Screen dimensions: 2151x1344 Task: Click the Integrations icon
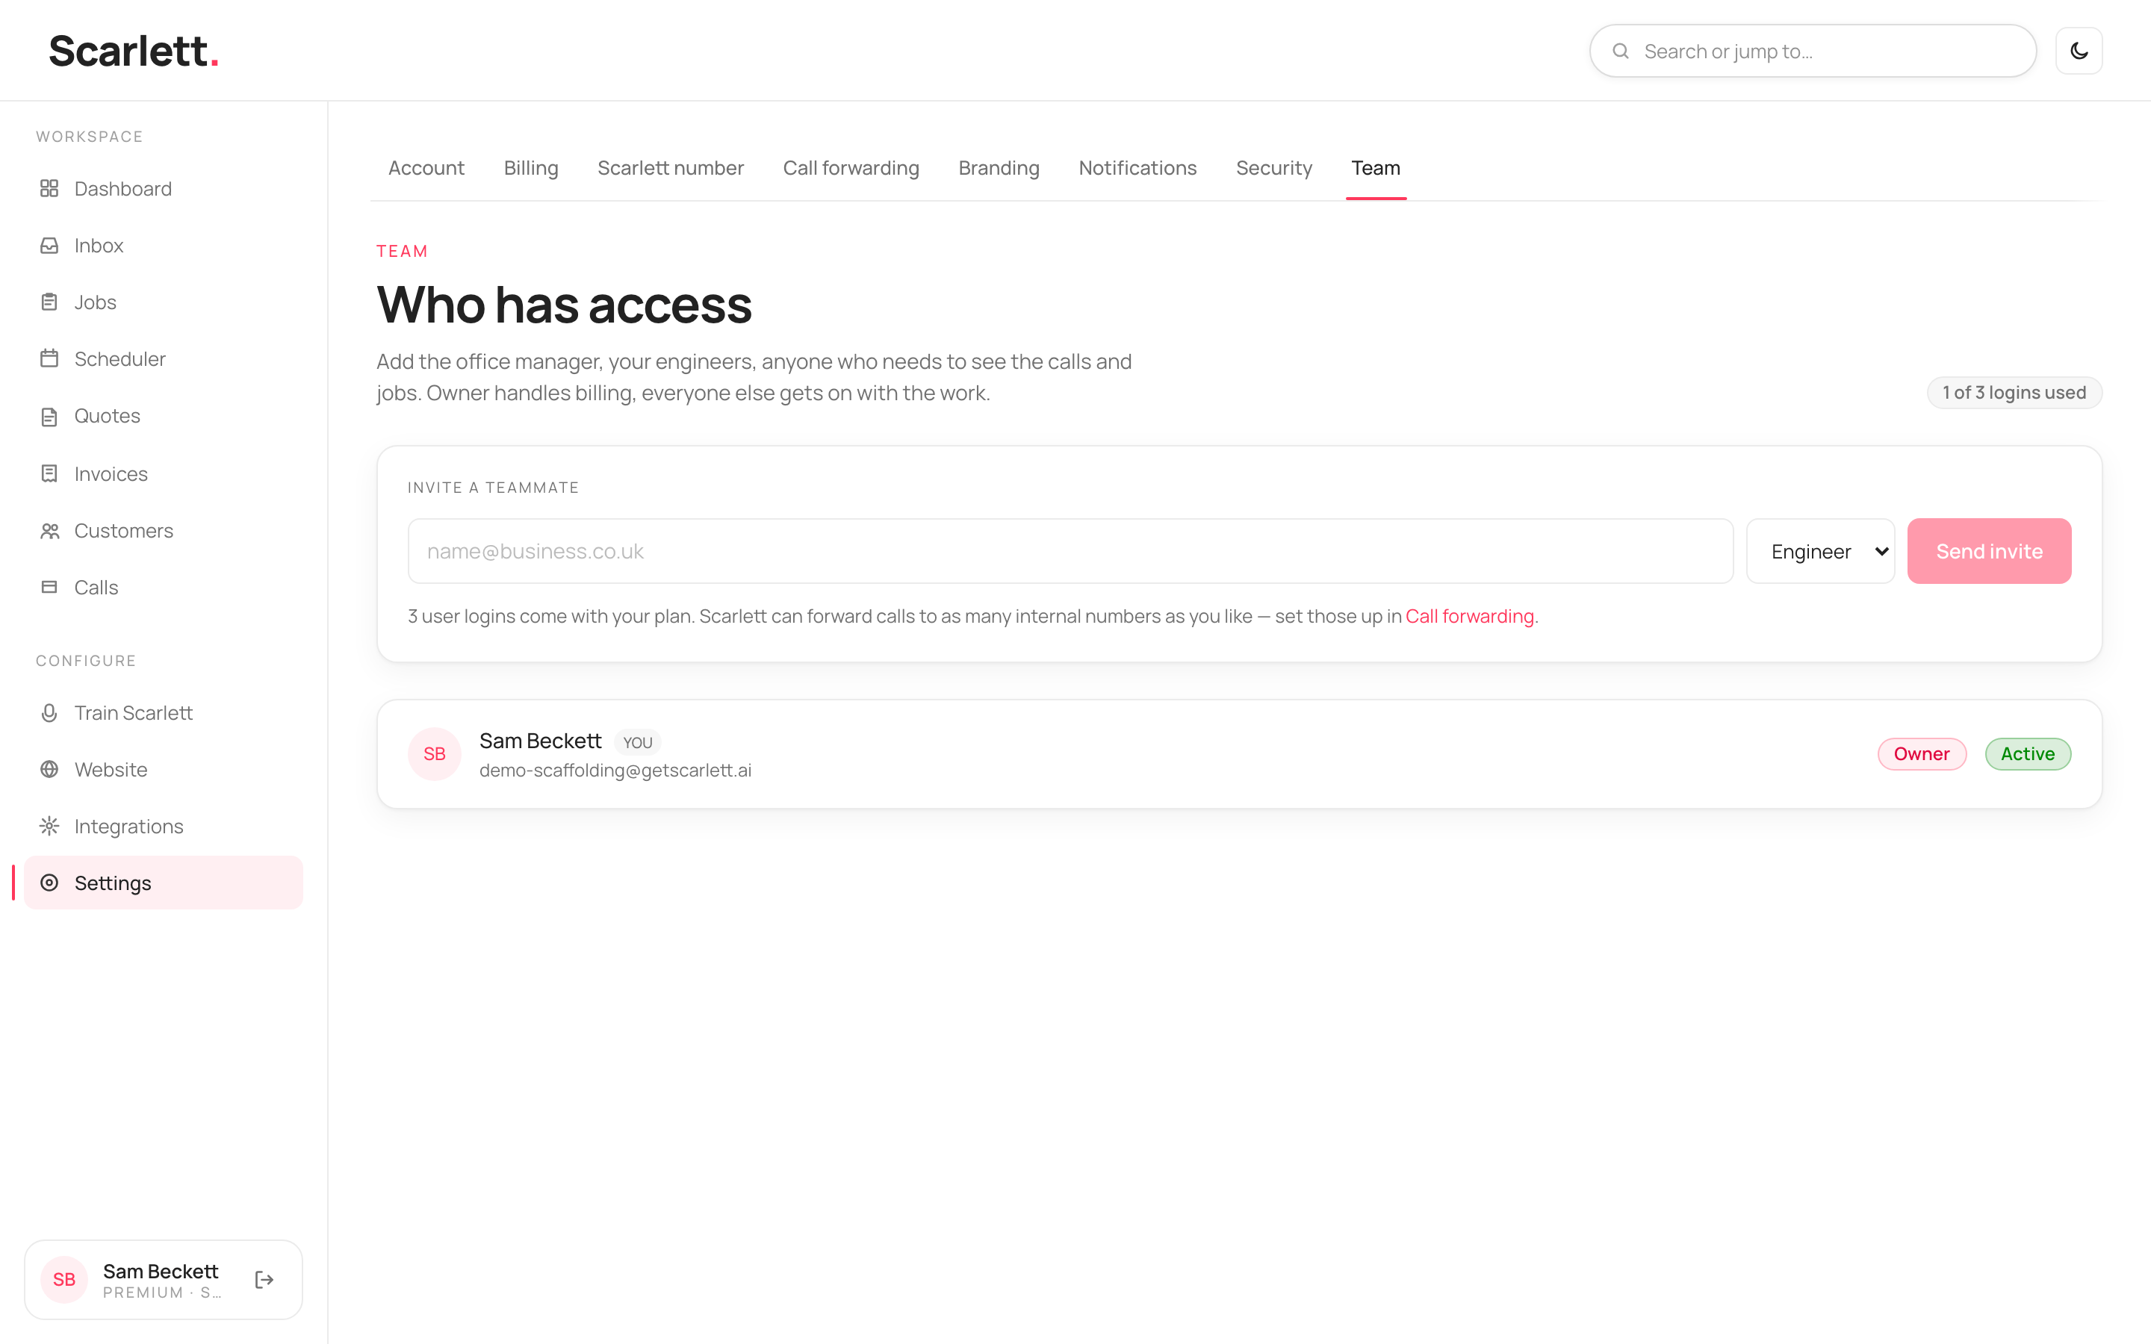click(x=49, y=827)
